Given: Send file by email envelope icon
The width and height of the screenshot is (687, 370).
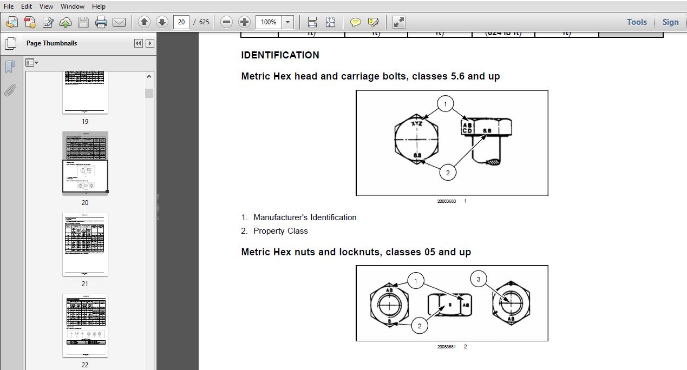Looking at the screenshot, I should [119, 22].
